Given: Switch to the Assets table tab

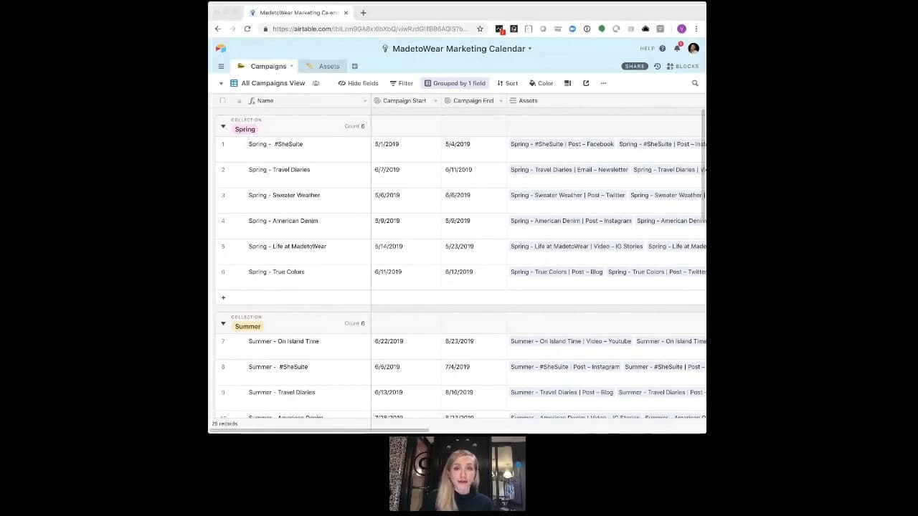Looking at the screenshot, I should coord(323,66).
